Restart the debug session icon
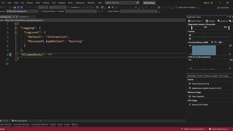 click(116, 7)
